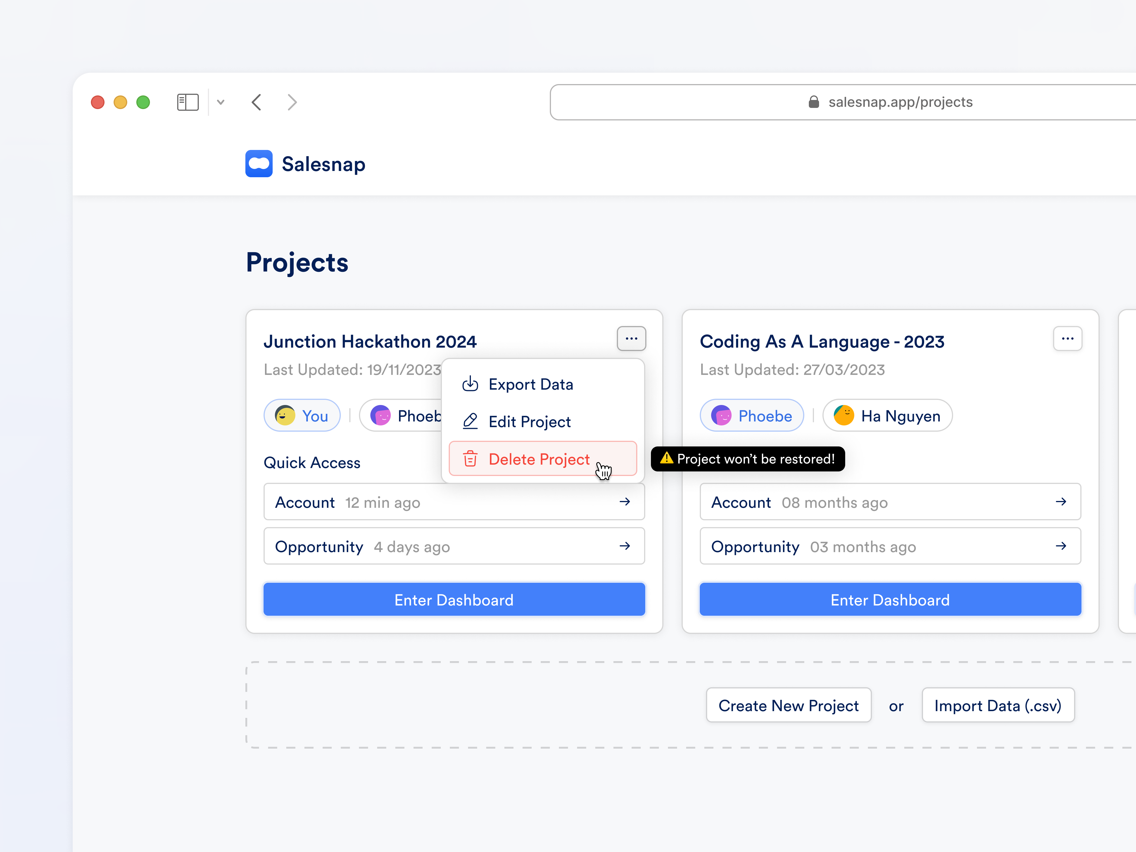Screen dimensions: 1136x852
Task: Click the trash icon next to Delete Project
Action: [470, 459]
